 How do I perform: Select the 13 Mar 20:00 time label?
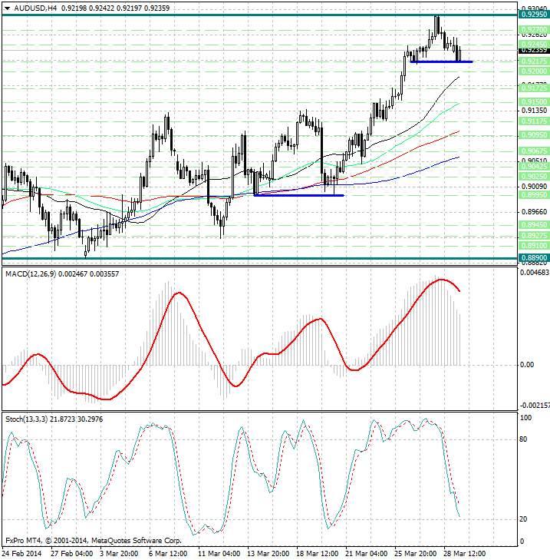[268, 554]
